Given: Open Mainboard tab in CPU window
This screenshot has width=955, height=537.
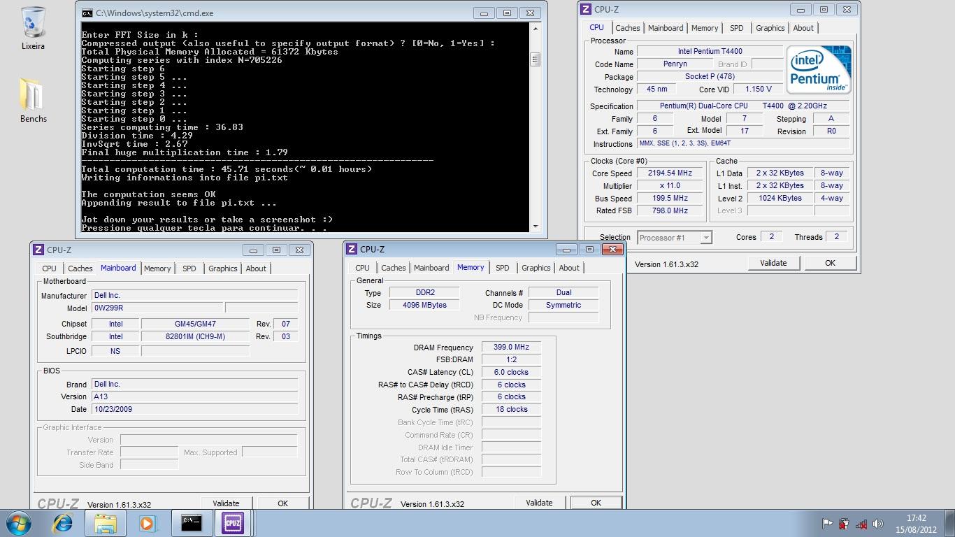Looking at the screenshot, I should (x=666, y=28).
